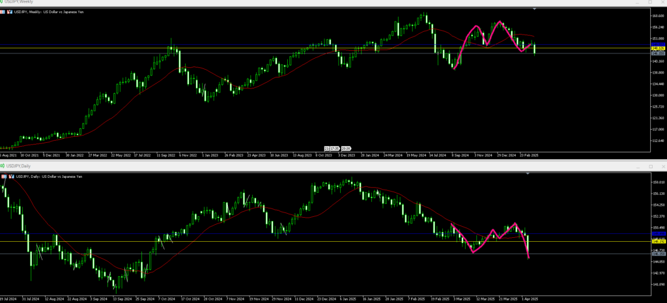This screenshot has height=303, width=667.
Task: Click the 156.240 value on Weekly price scale
Action: click(658, 27)
